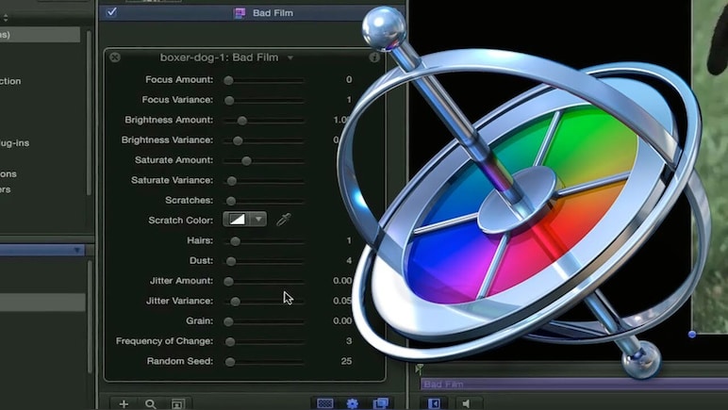Click the Hairs value 1
This screenshot has height=410, width=728.
(349, 240)
